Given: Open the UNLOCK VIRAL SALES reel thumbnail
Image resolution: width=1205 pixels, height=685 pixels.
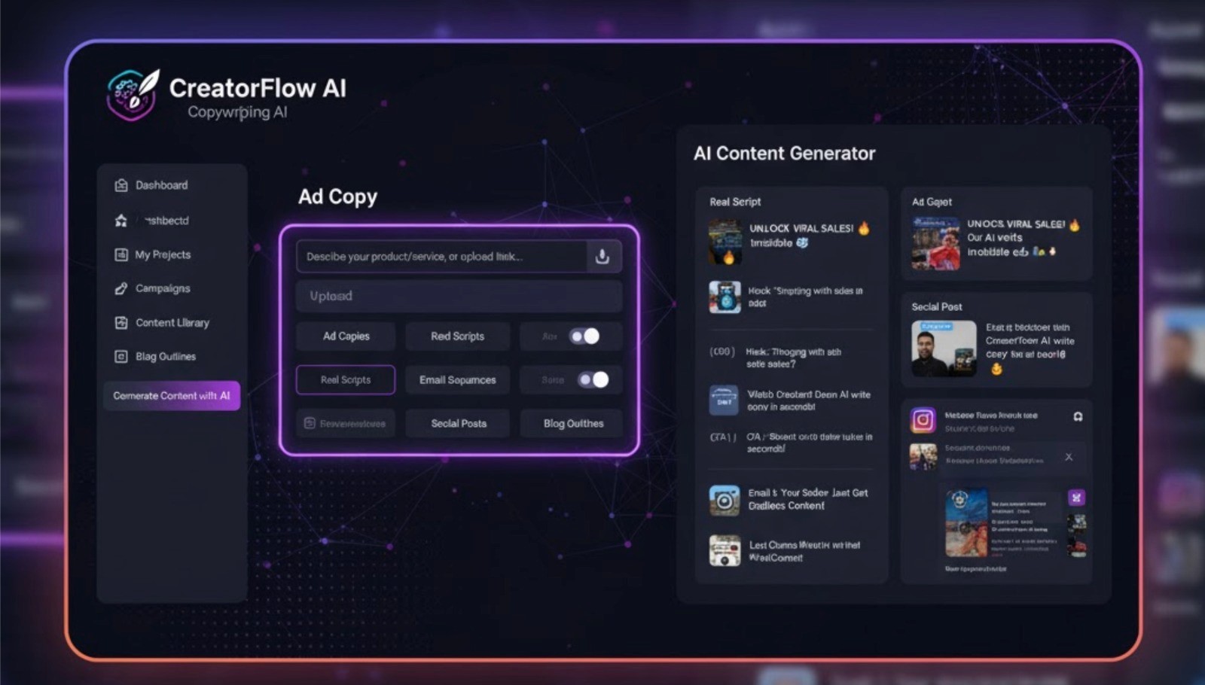Looking at the screenshot, I should pos(725,242).
